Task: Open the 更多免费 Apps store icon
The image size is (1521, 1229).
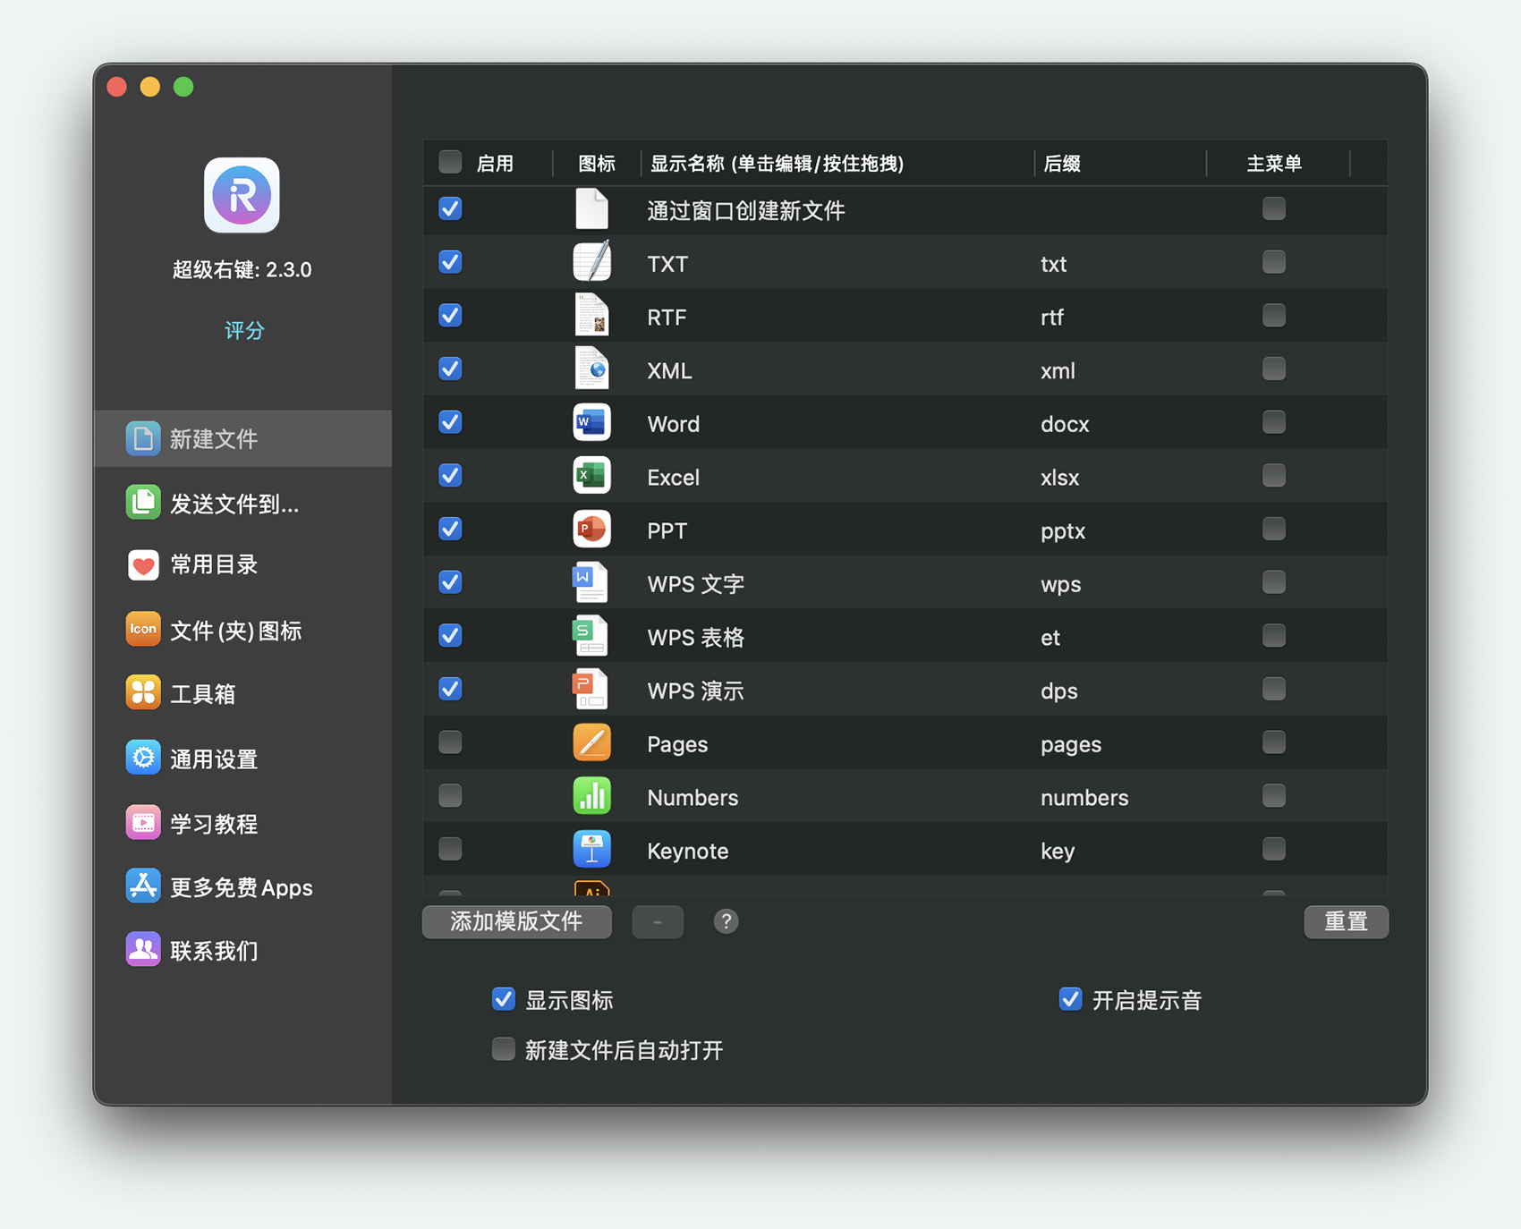Action: 143,886
